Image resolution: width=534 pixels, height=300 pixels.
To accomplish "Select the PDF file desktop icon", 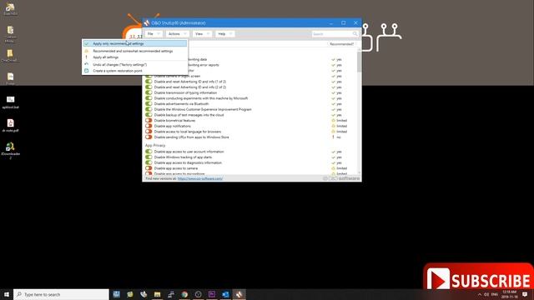I will pos(11,126).
